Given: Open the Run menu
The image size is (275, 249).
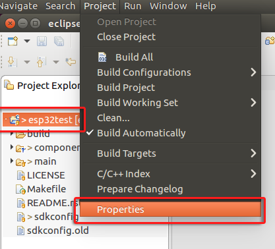Looking at the screenshot, I should pyautogui.click(x=133, y=6).
